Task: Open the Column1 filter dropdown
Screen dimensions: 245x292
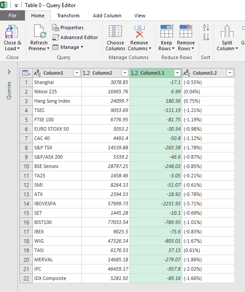Action: [x=77, y=73]
